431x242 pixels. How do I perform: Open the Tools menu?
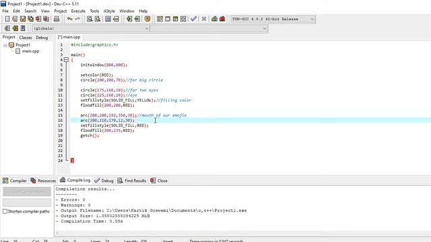pyautogui.click(x=94, y=11)
